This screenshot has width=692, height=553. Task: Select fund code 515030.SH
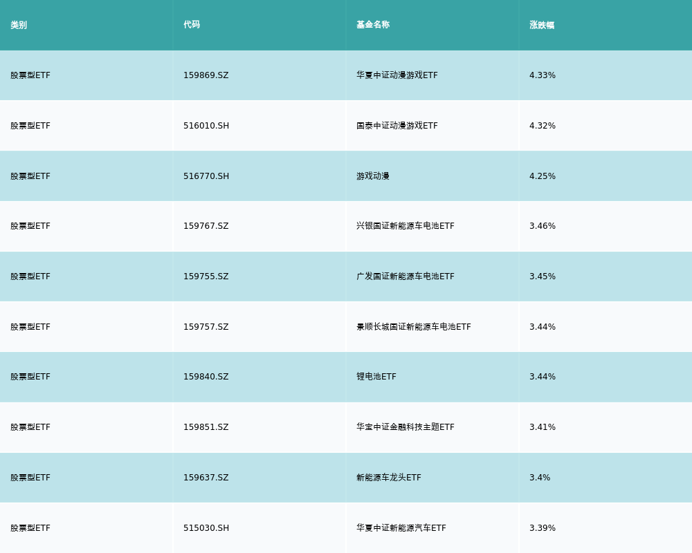[206, 528]
